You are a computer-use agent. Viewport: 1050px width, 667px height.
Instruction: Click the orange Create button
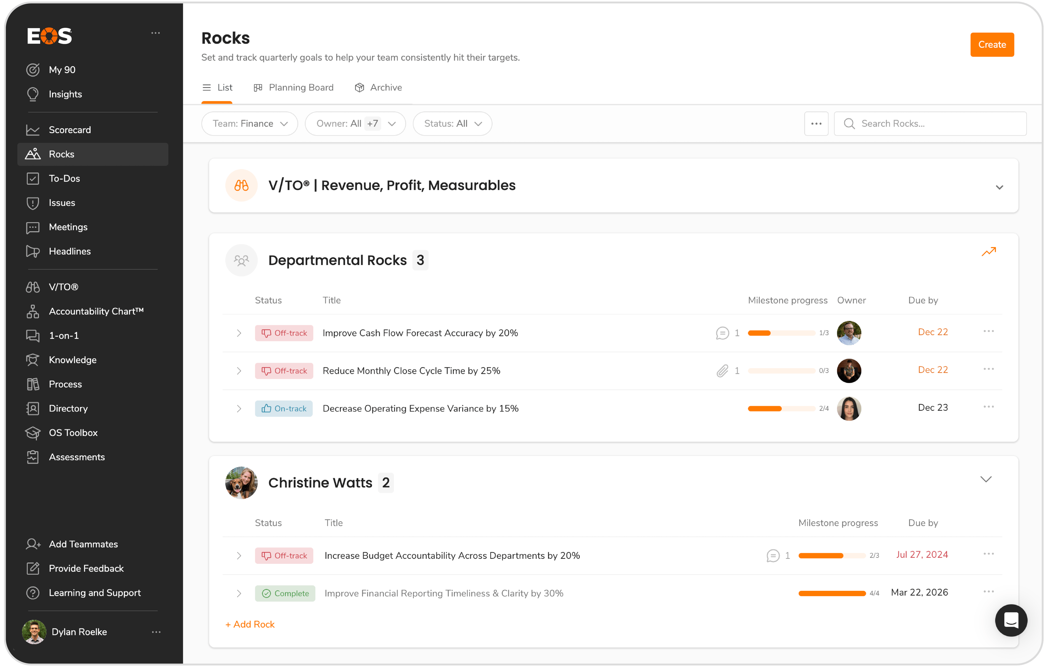992,44
